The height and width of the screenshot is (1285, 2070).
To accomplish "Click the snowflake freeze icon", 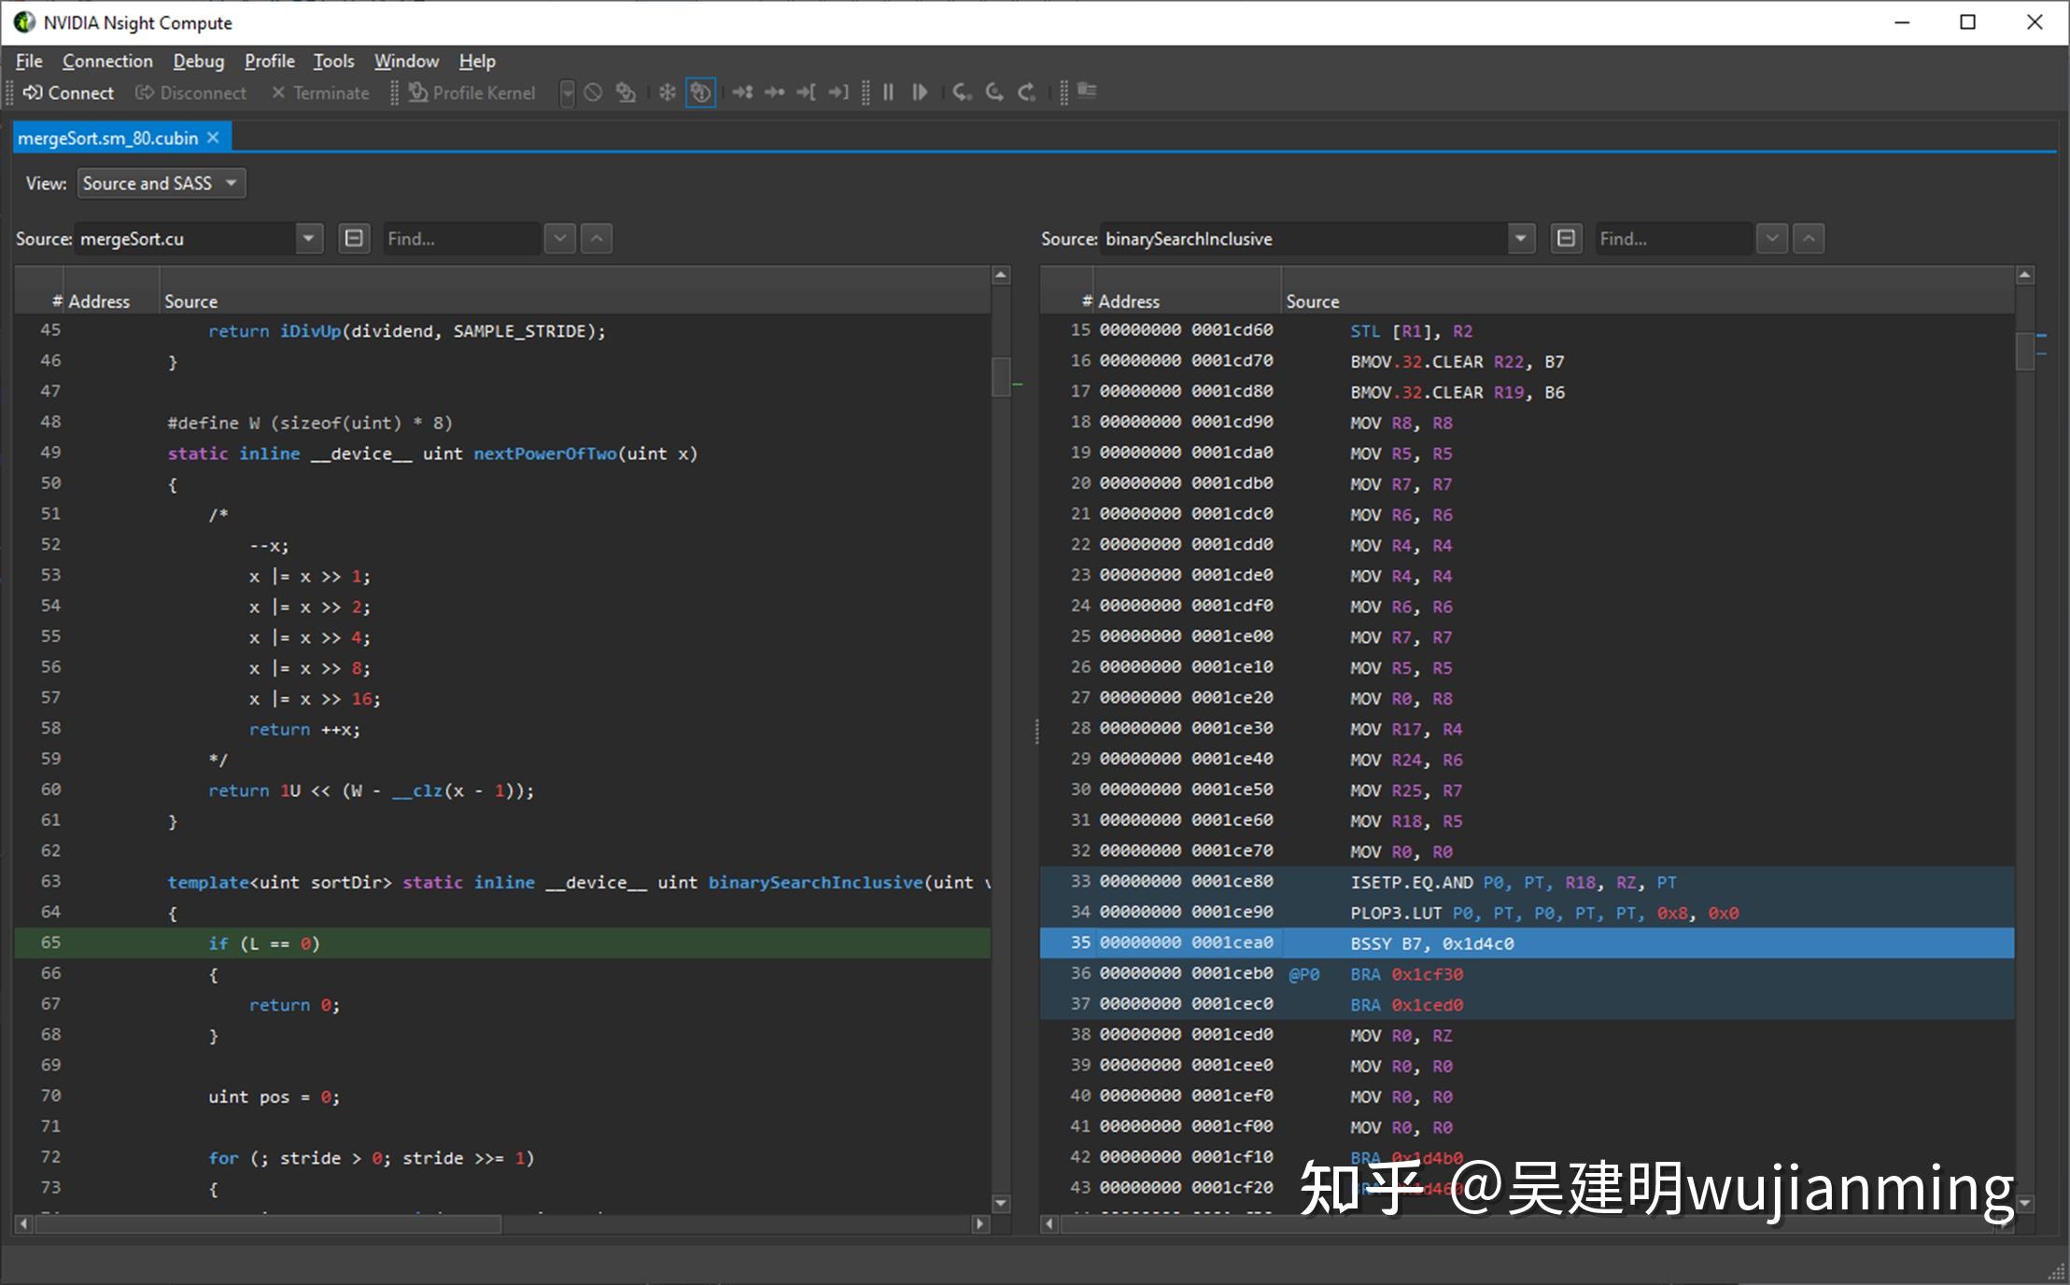I will pos(667,92).
